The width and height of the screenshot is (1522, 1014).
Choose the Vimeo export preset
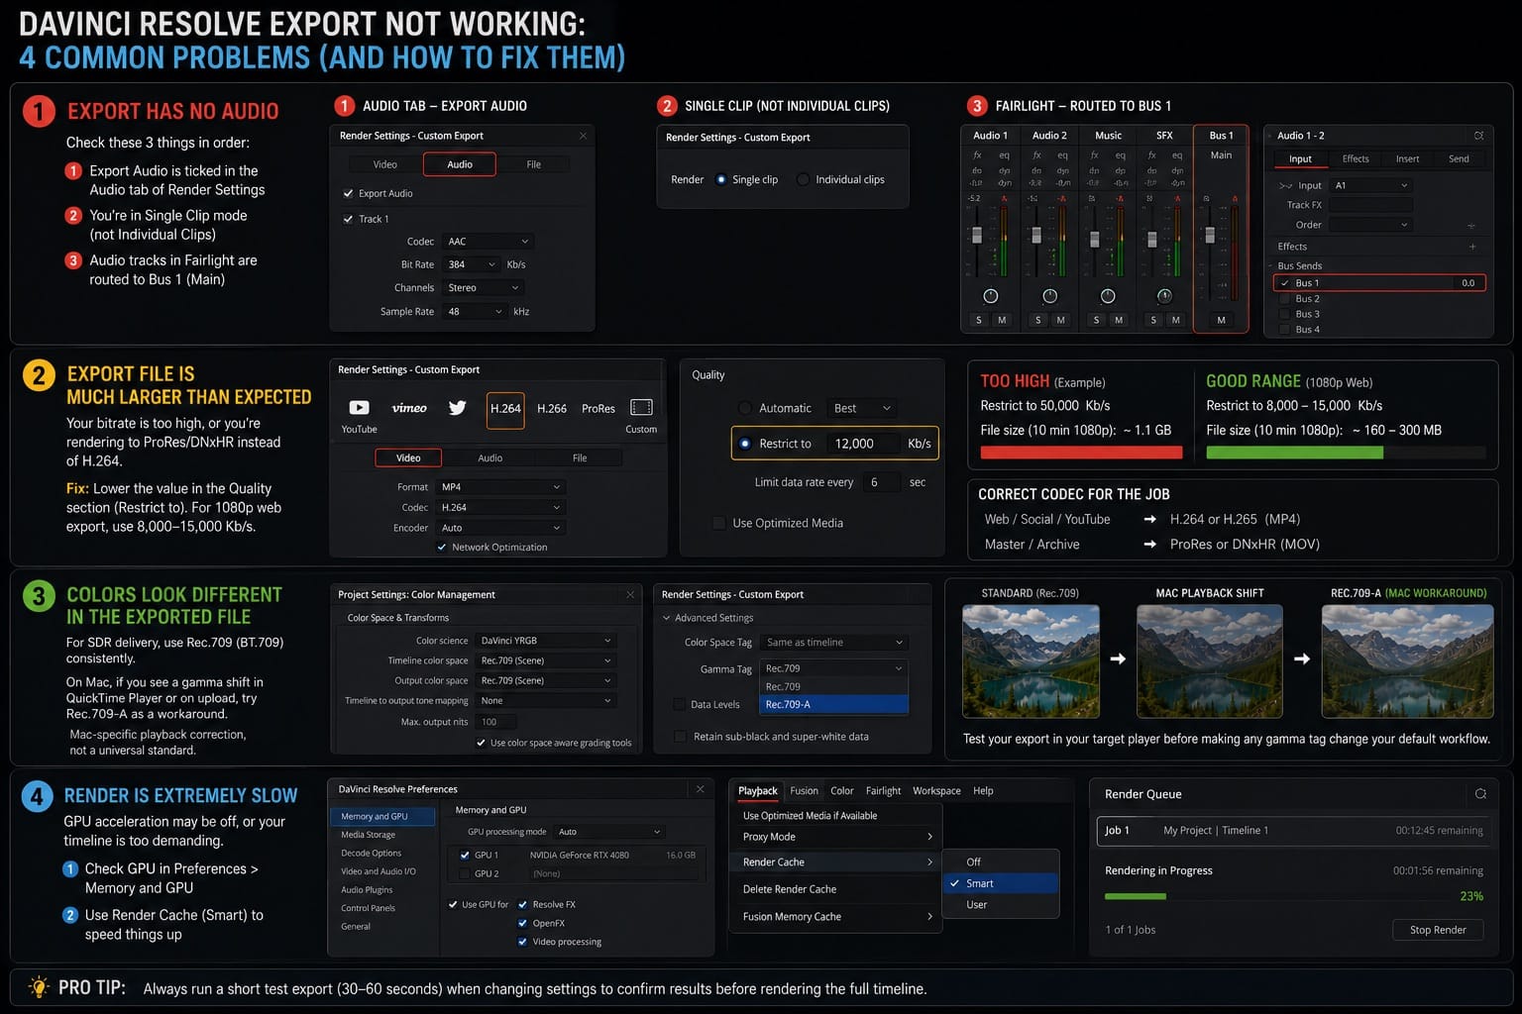click(409, 408)
